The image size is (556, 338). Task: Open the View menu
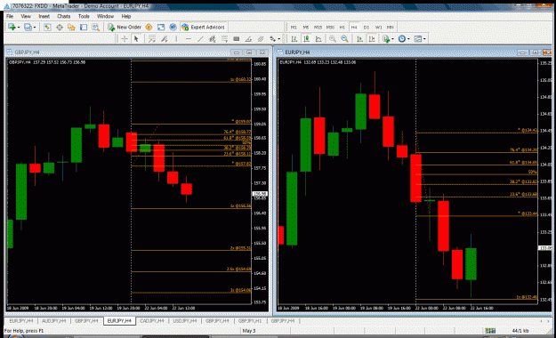pos(26,16)
